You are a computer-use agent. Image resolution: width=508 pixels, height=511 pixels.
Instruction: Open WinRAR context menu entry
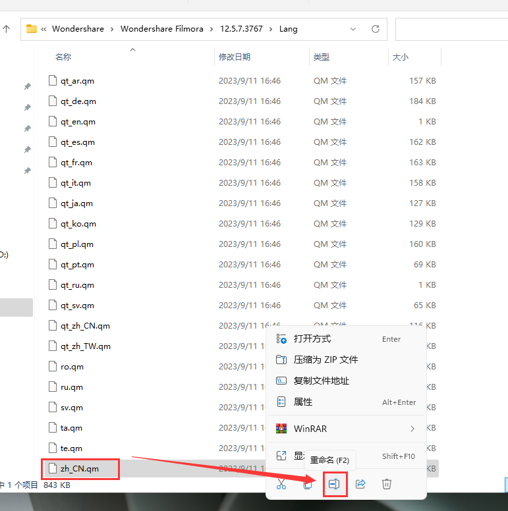pos(346,429)
